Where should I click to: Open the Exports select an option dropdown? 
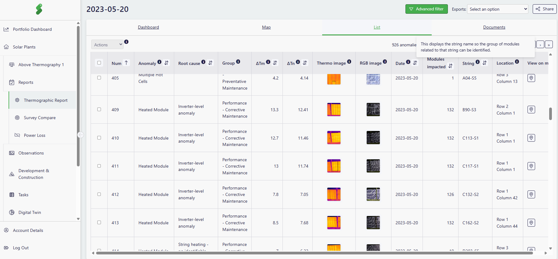click(498, 9)
